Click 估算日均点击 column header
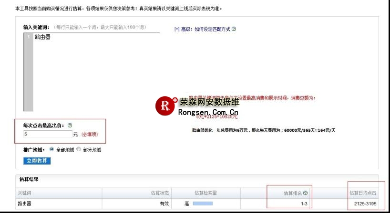 pos(365,193)
